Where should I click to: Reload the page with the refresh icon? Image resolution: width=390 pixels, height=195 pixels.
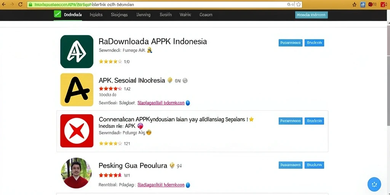click(21, 5)
